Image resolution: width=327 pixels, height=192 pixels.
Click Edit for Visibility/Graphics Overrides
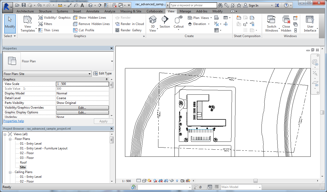(82, 108)
